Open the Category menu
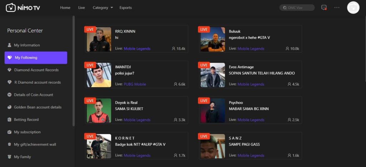Viewport: 366px width, 167px height. [x=100, y=8]
